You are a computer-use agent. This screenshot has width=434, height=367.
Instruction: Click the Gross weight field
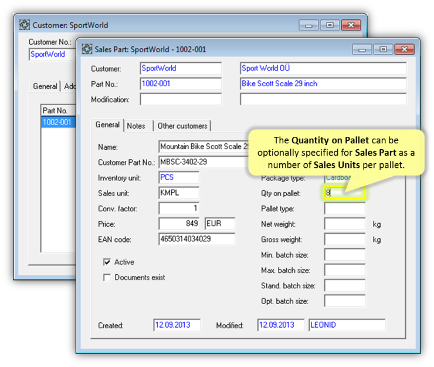click(x=345, y=239)
